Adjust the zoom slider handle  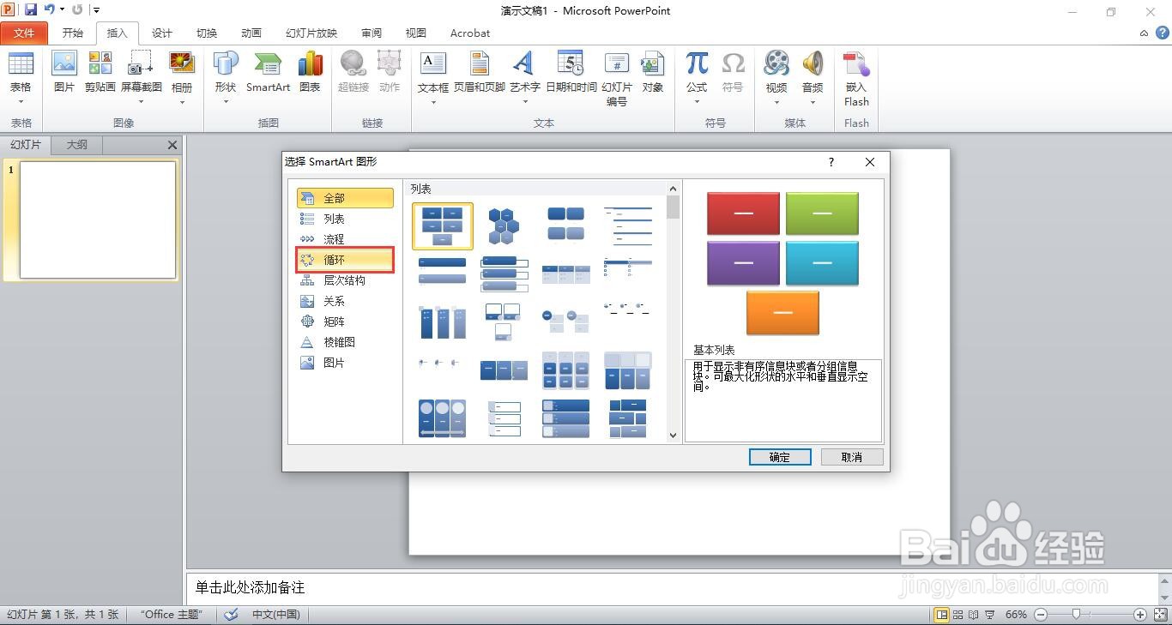click(1076, 615)
